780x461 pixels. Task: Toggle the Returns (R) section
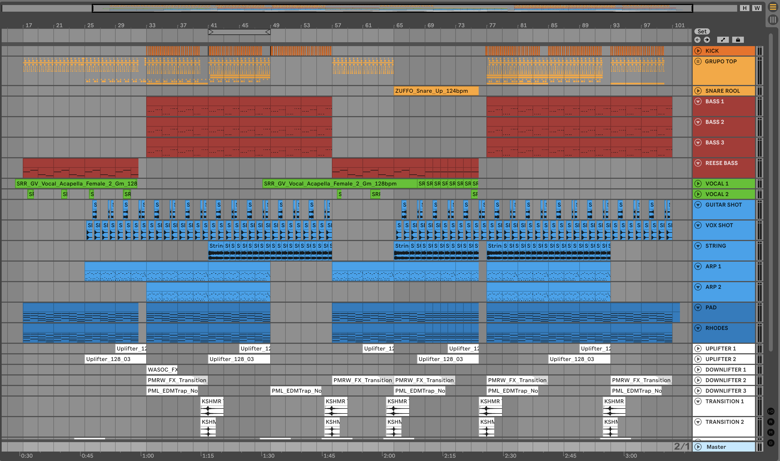[x=771, y=422]
